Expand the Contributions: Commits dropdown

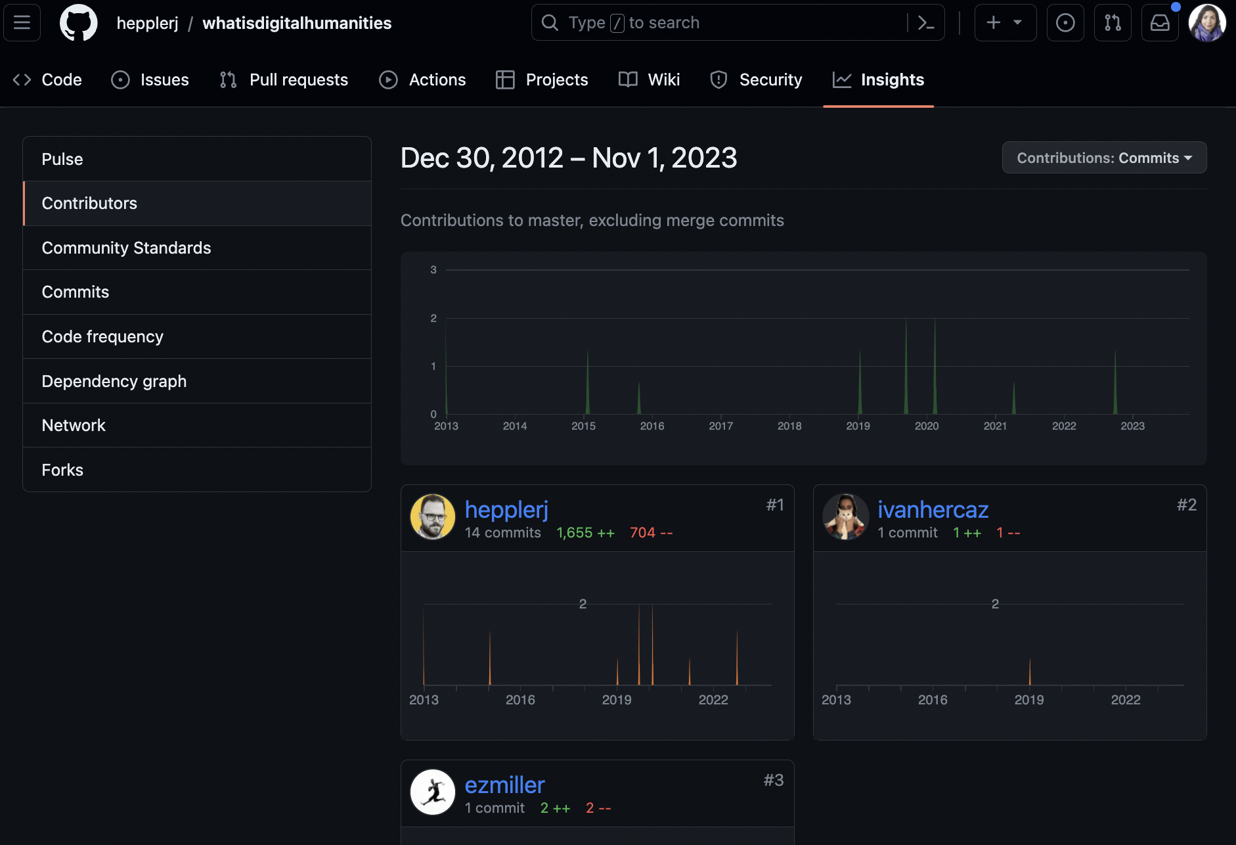(x=1104, y=158)
